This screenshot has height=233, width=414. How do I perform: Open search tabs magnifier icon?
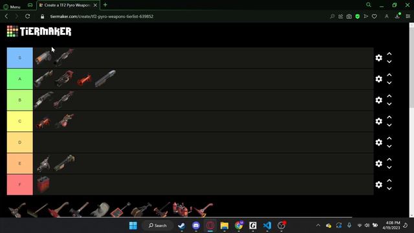click(369, 5)
